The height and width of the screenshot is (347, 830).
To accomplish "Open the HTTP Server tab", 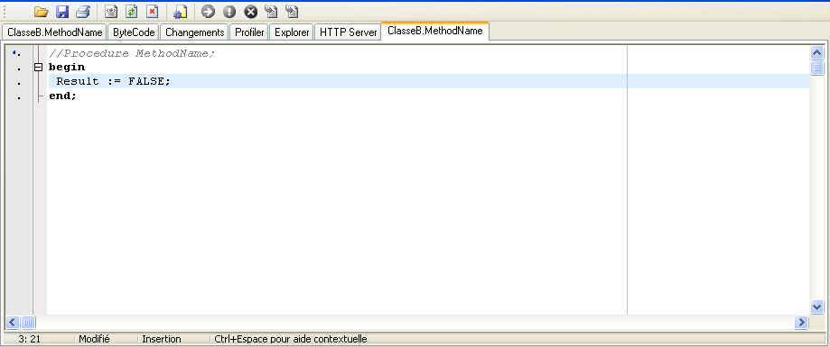I will tap(348, 32).
